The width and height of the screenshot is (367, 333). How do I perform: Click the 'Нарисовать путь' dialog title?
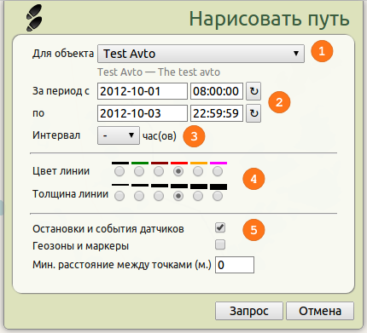coord(269,20)
